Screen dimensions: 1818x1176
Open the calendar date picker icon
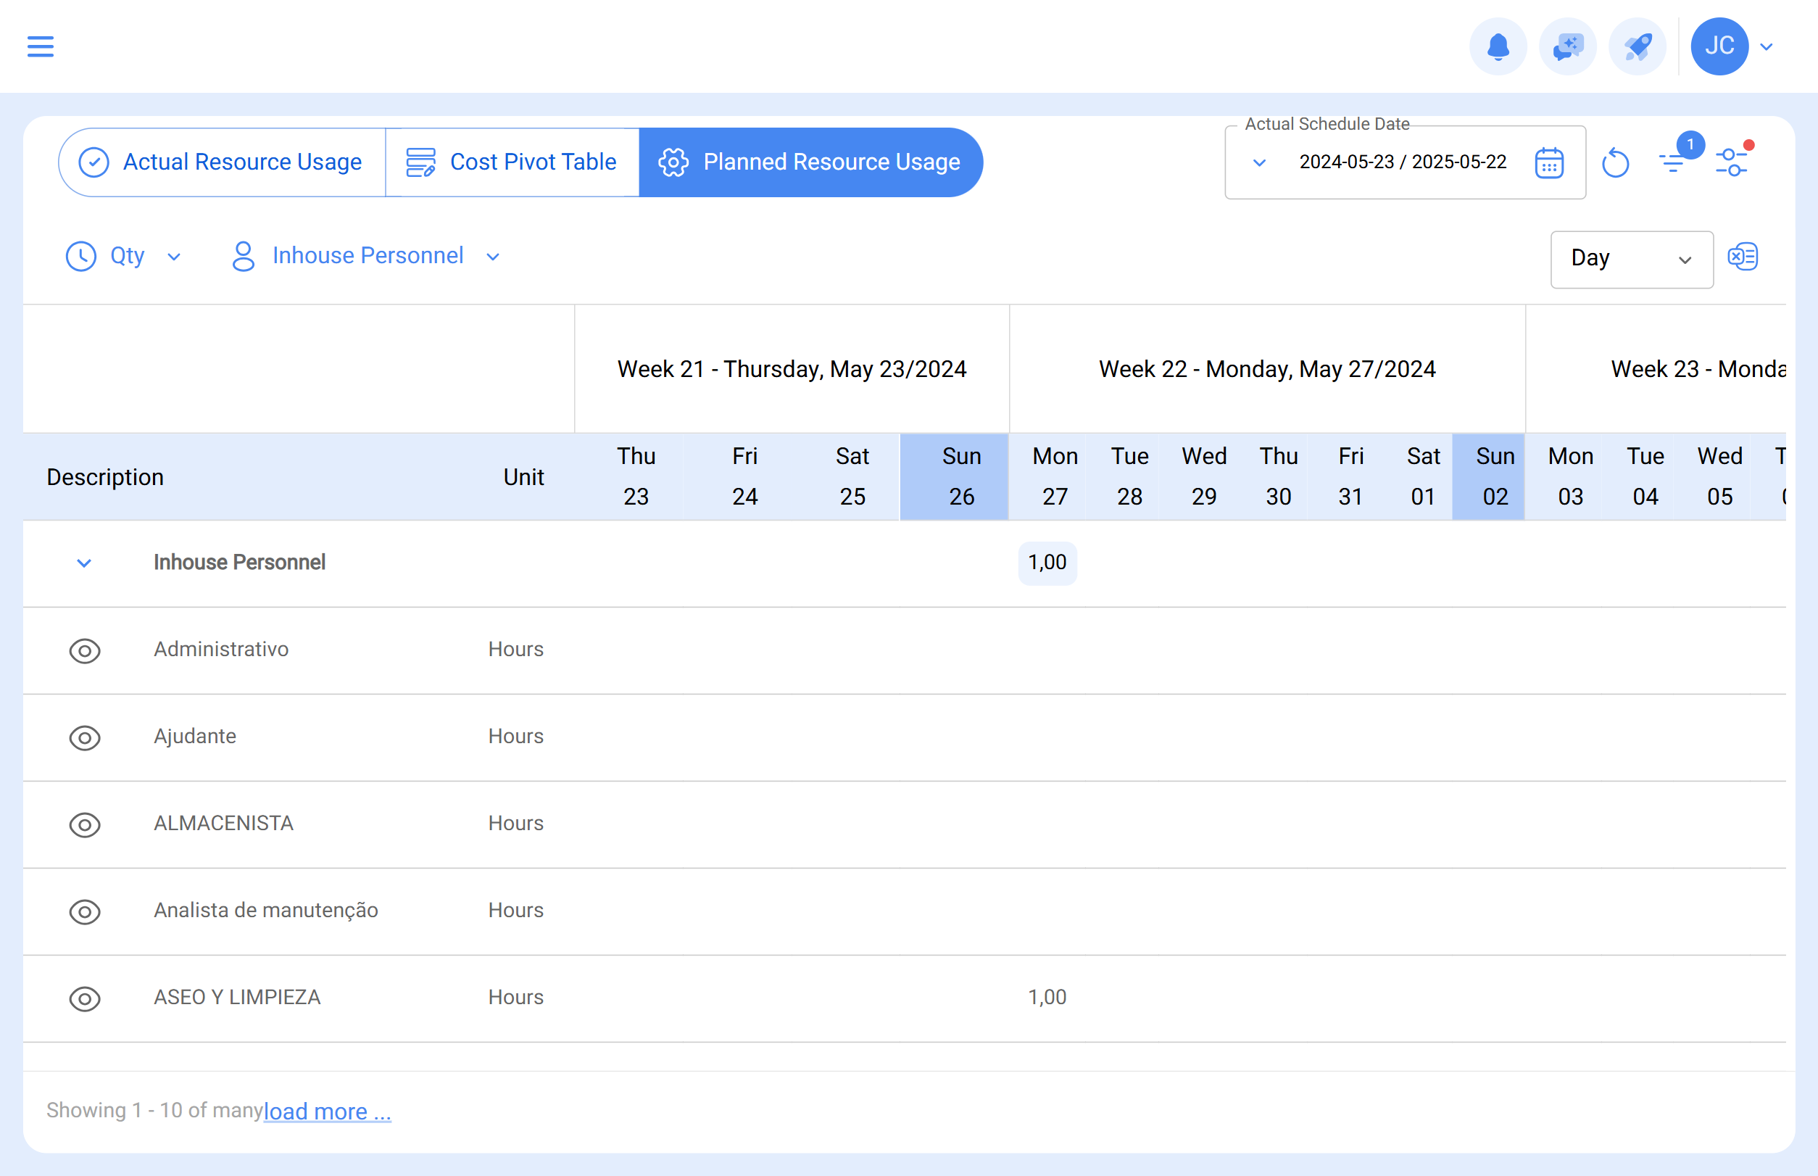pos(1548,162)
